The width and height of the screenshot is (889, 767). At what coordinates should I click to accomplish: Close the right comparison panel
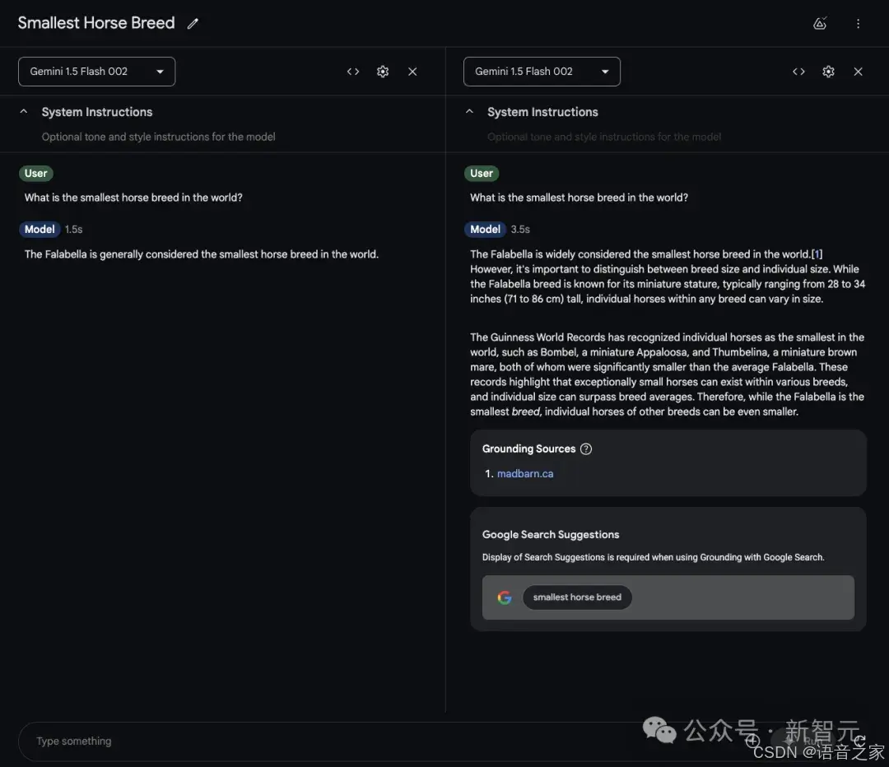click(858, 72)
